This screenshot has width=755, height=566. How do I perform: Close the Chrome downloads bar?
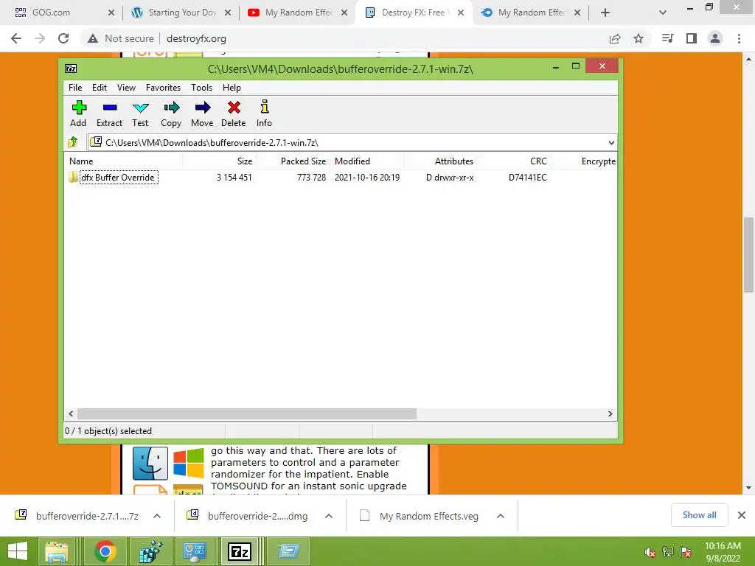[x=742, y=515]
